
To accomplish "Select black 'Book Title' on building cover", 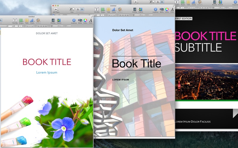I will click(137, 64).
